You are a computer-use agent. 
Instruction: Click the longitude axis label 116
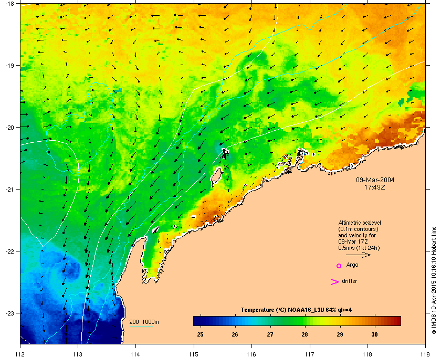tap(251, 354)
